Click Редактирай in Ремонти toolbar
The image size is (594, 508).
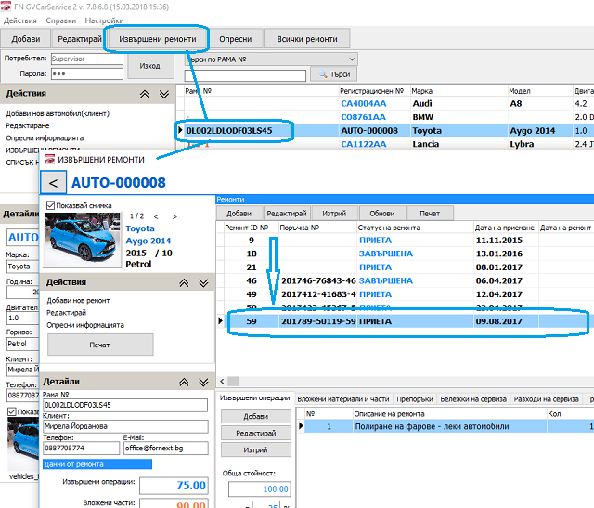[x=287, y=214]
